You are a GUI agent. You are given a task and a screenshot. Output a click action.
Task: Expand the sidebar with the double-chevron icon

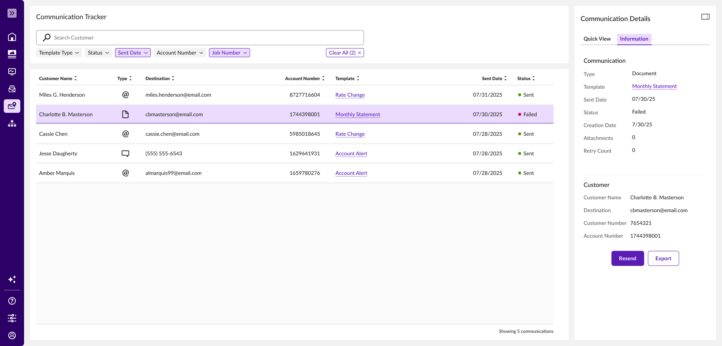coord(12,13)
